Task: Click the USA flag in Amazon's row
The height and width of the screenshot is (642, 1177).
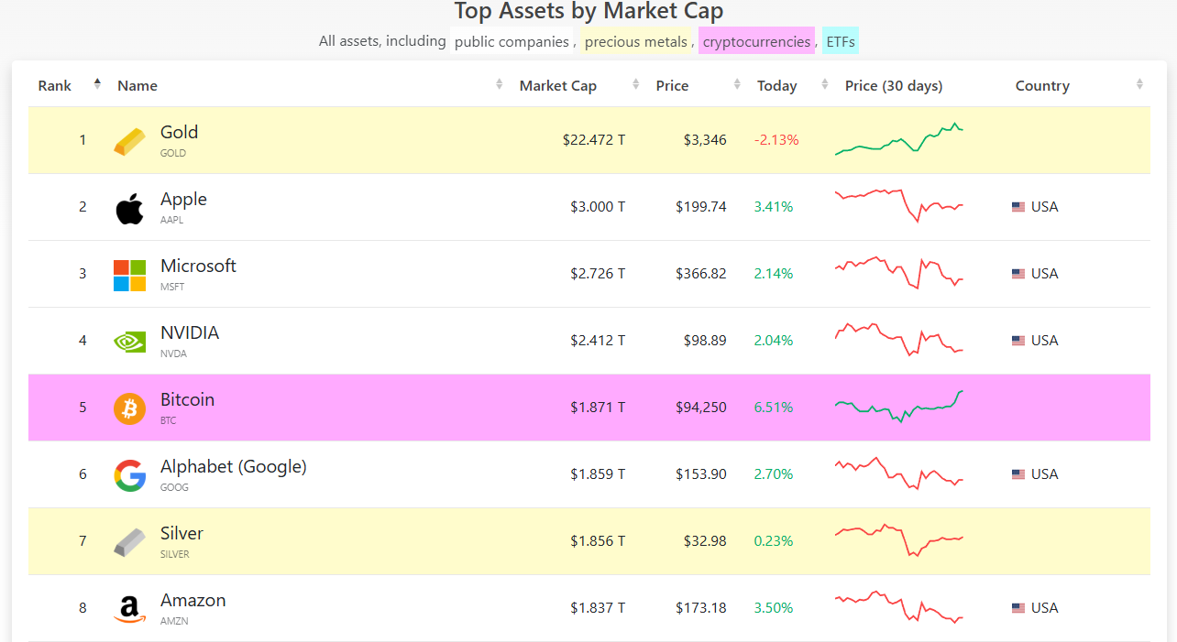Action: click(x=1018, y=608)
